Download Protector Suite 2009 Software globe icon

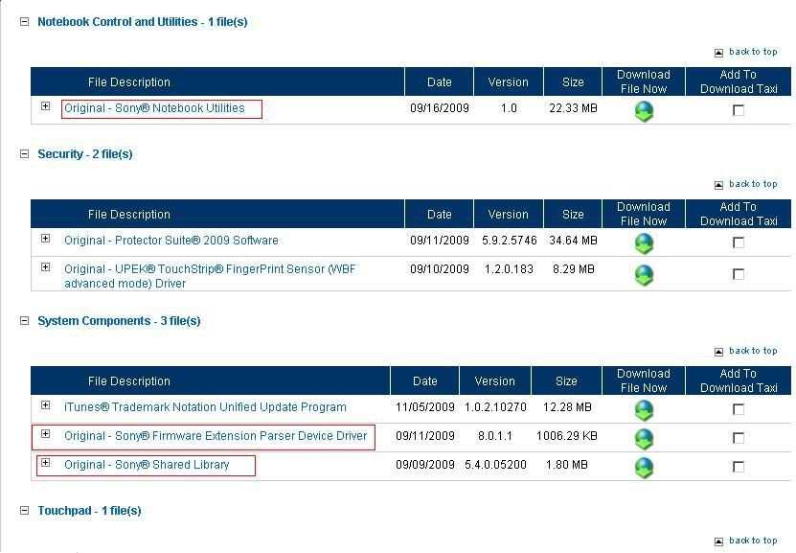(x=644, y=243)
